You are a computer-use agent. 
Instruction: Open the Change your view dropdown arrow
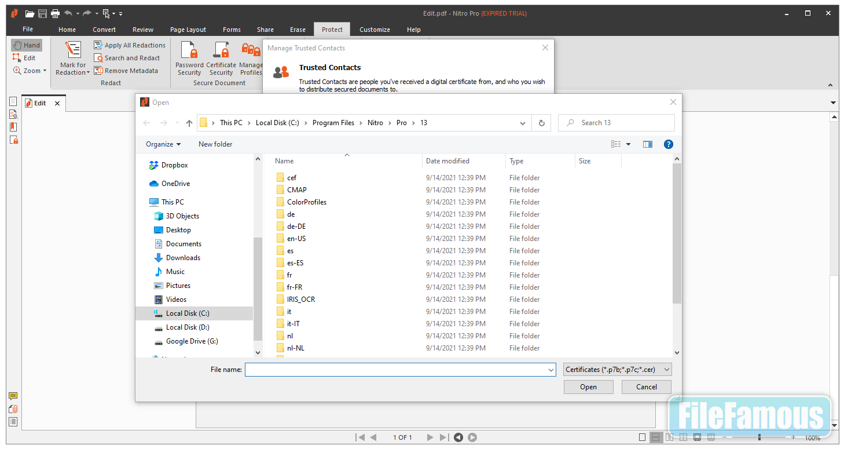(629, 144)
